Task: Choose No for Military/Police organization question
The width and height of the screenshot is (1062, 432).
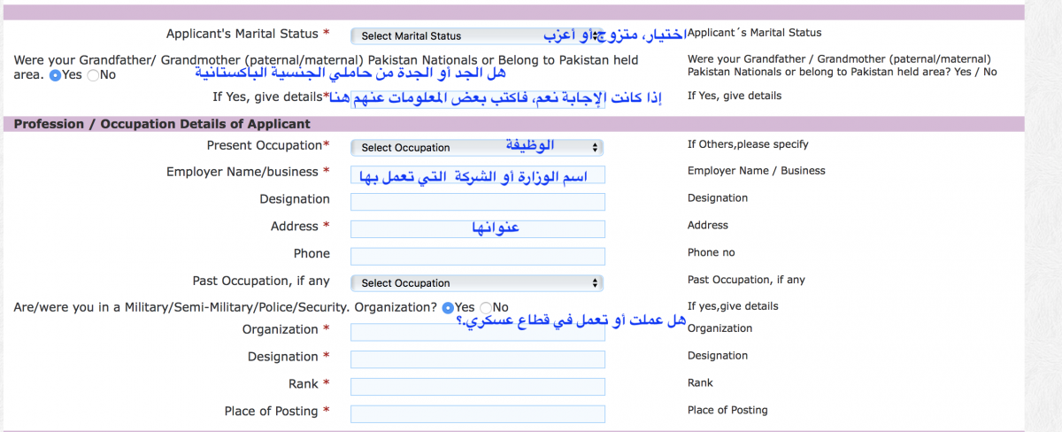Action: [x=486, y=307]
